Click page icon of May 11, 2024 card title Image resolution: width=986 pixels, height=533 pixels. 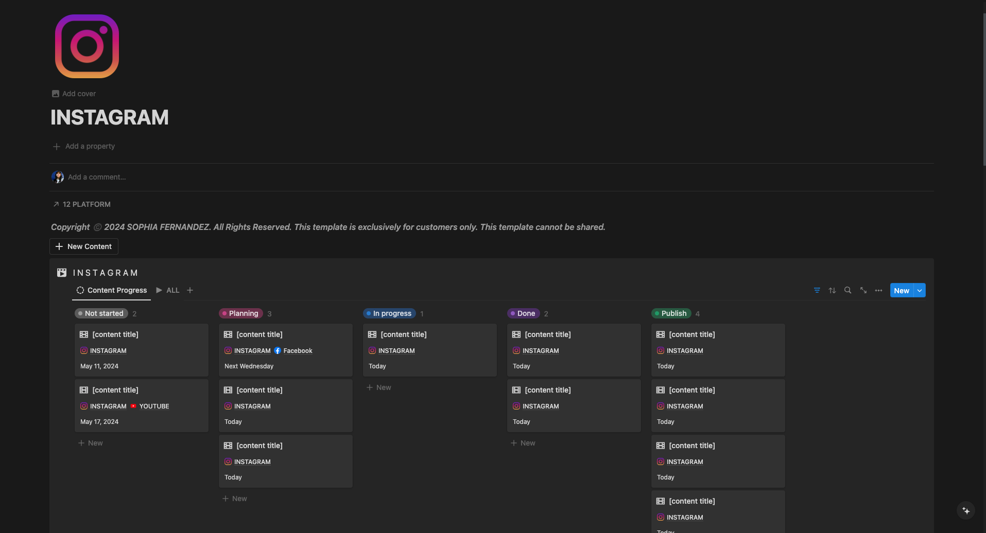pos(84,334)
